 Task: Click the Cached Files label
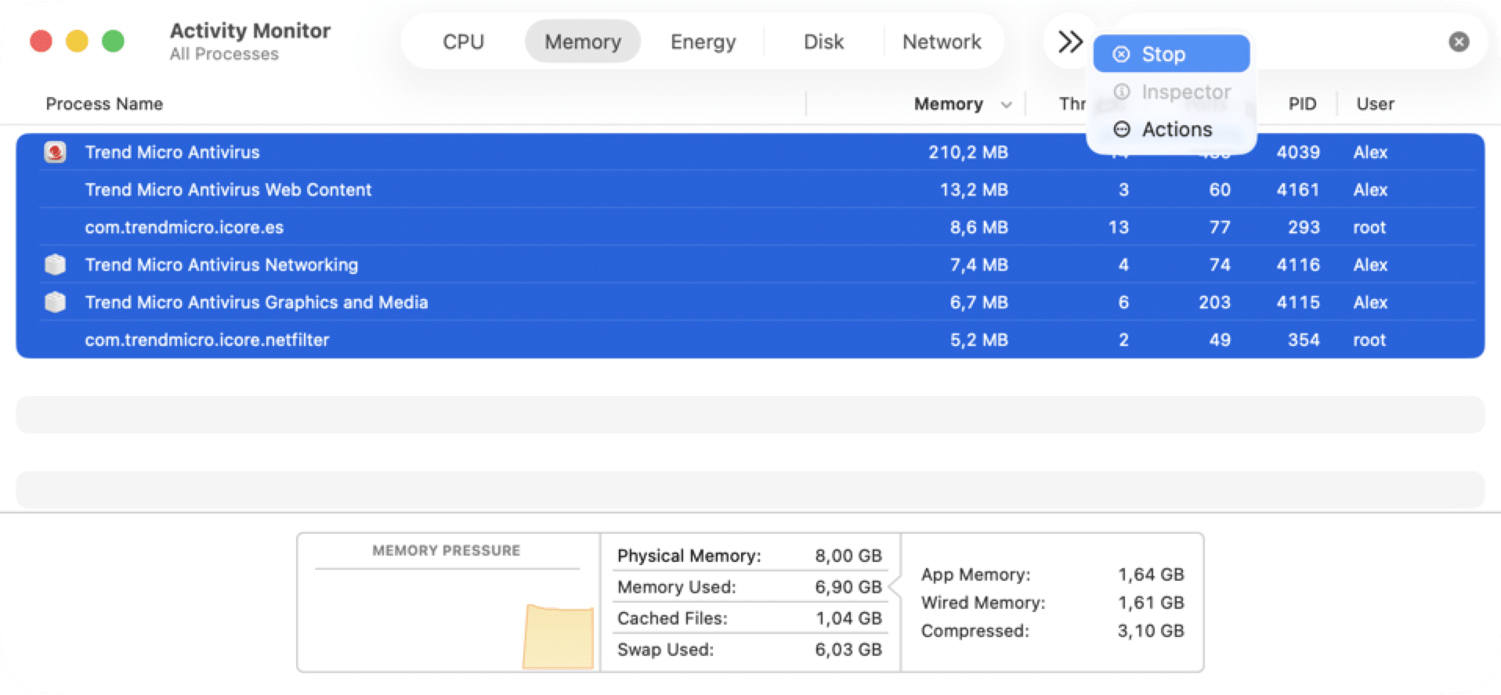point(672,618)
